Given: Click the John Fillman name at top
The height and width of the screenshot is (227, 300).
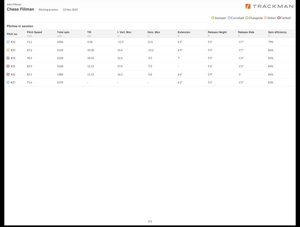Looking at the screenshot, I should pyautogui.click(x=14, y=4).
